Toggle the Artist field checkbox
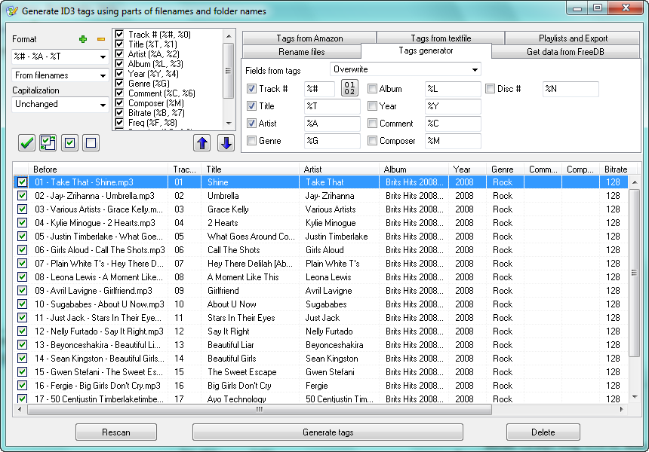 pyautogui.click(x=251, y=123)
